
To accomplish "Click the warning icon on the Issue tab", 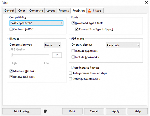I will click(x=89, y=10).
